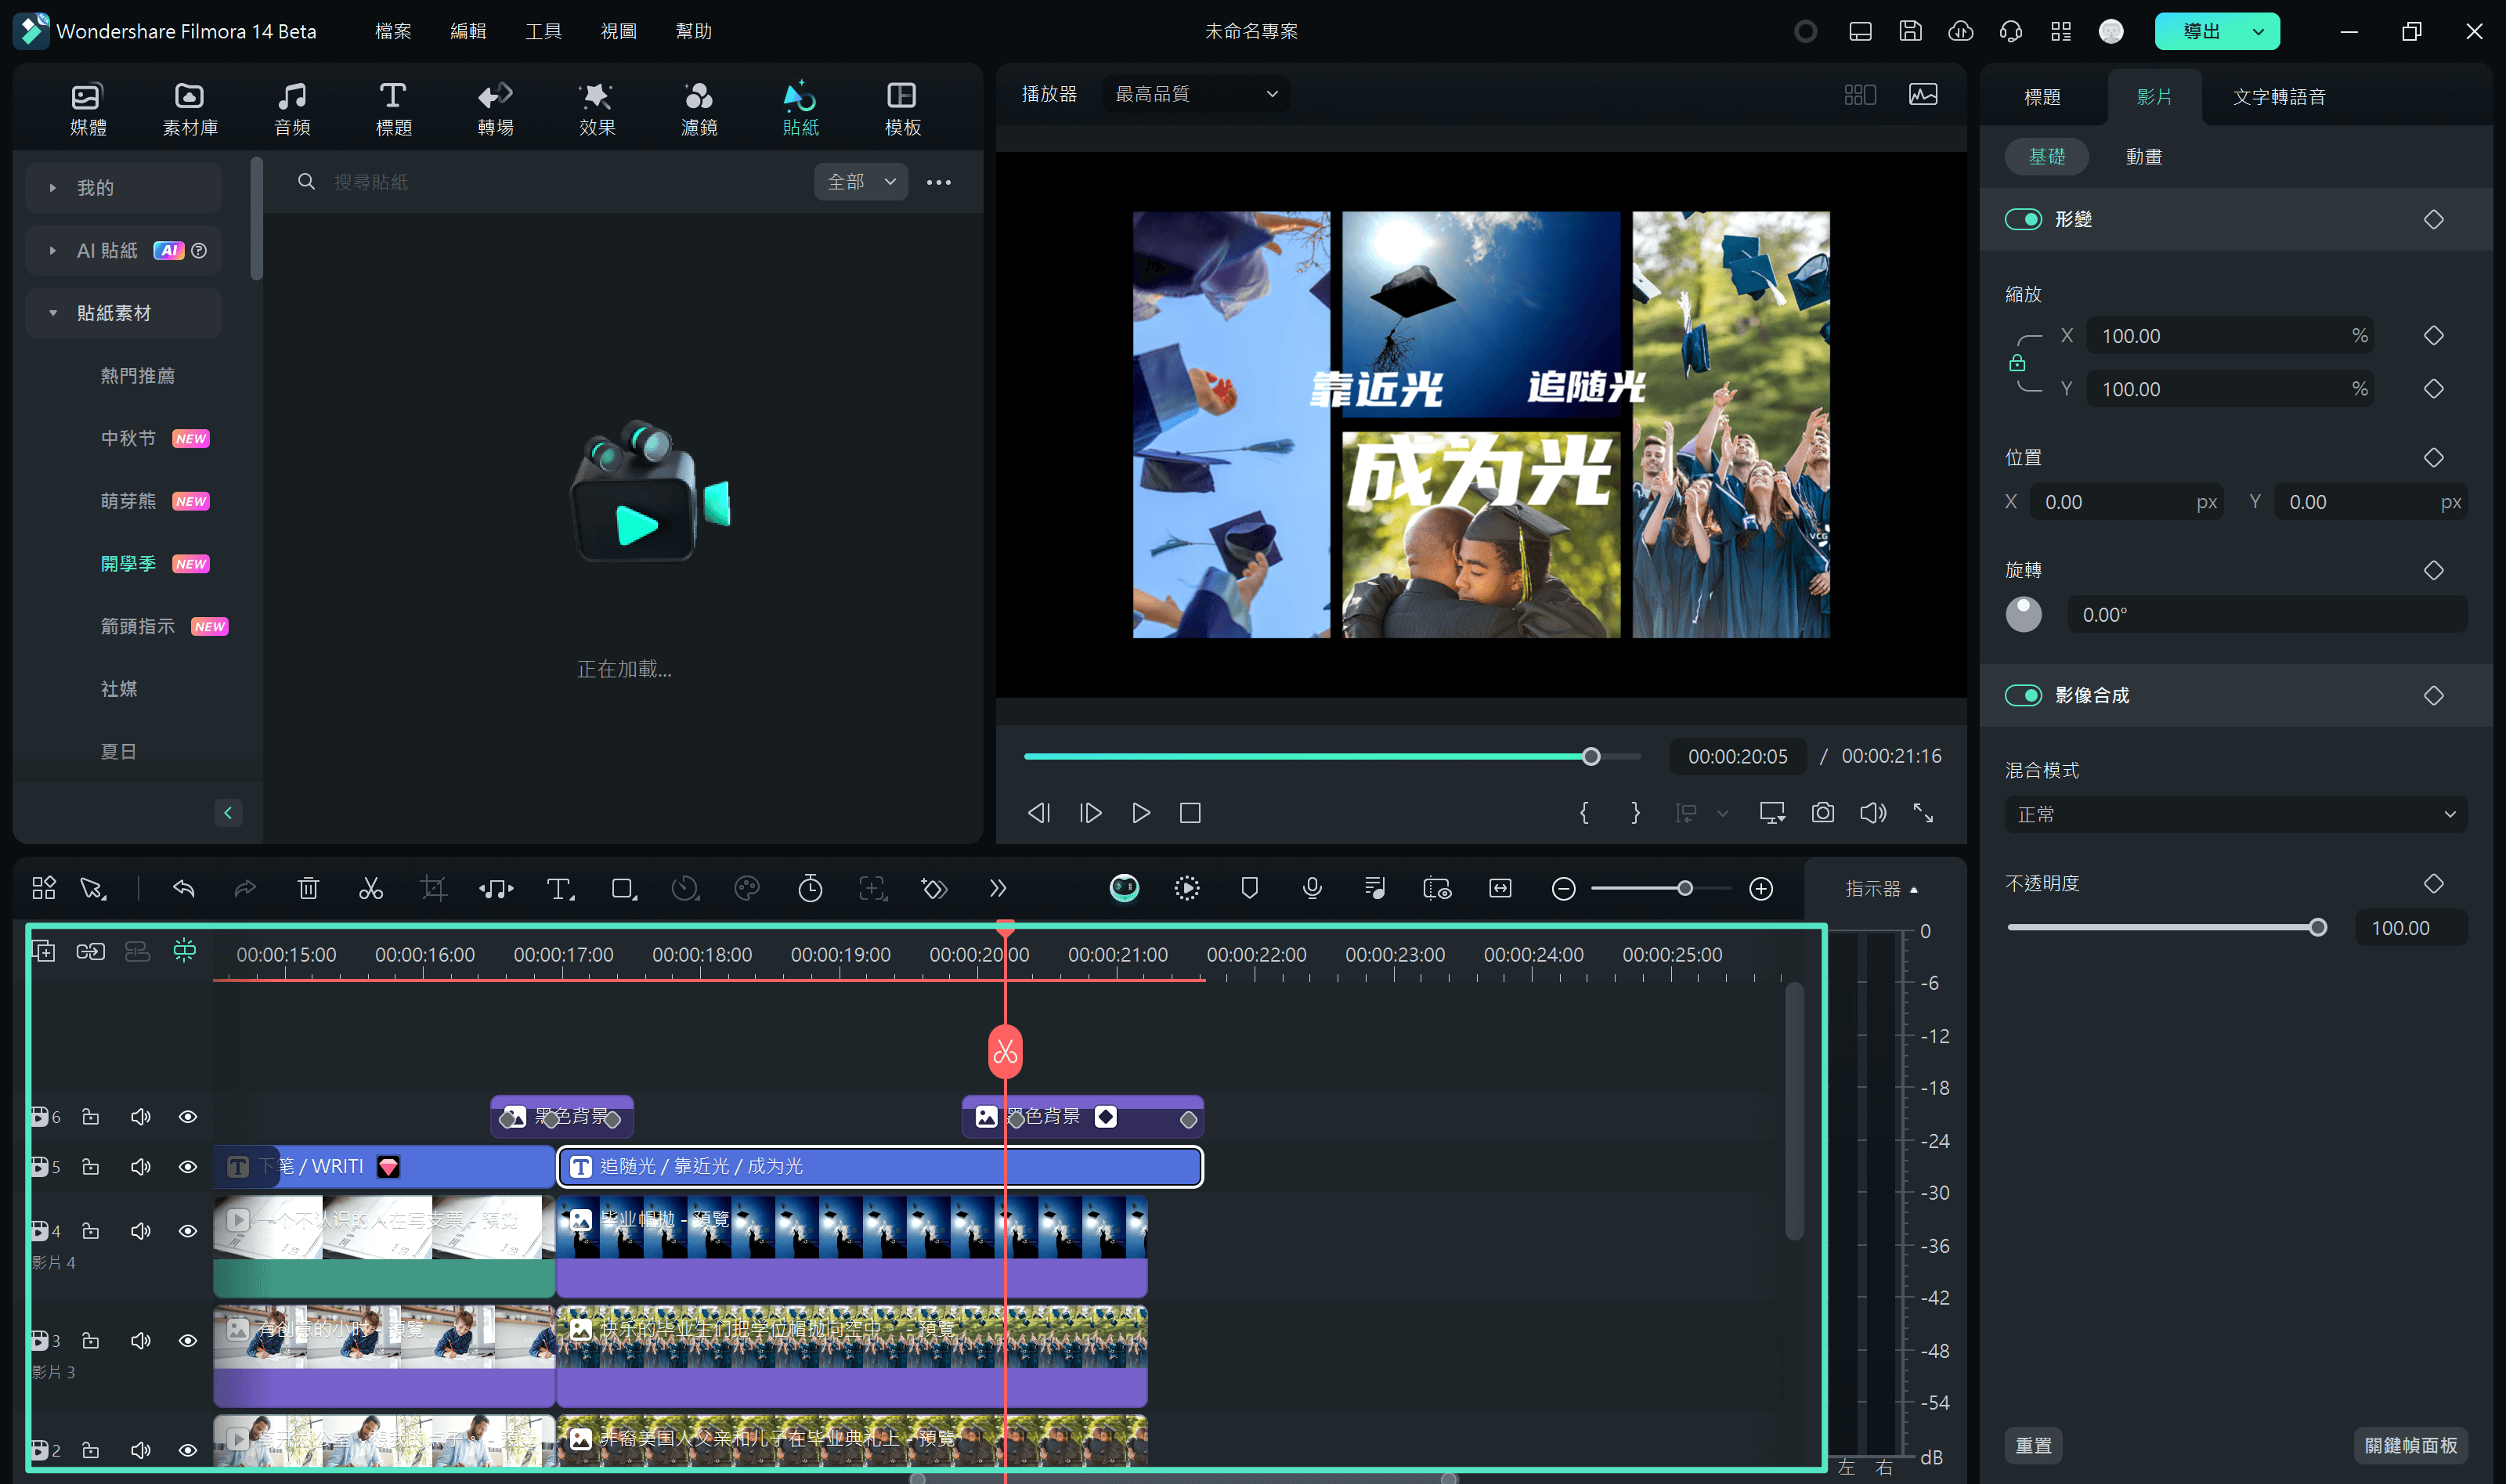Click the cloud upload icon in title bar
The image size is (2506, 1484).
point(1960,31)
